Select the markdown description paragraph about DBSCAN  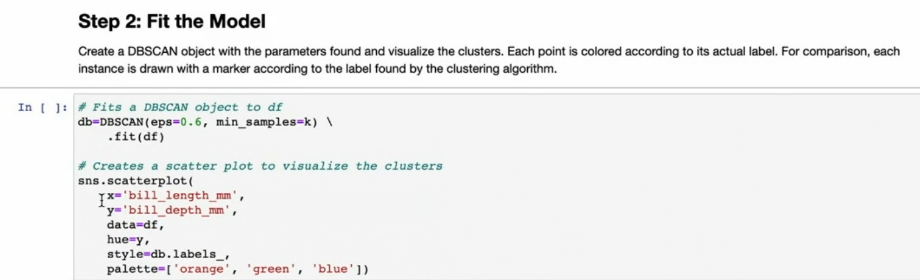[x=489, y=59]
